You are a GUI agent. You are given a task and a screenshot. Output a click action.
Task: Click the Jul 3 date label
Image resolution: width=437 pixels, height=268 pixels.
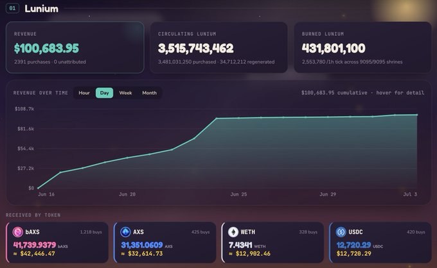(410, 194)
